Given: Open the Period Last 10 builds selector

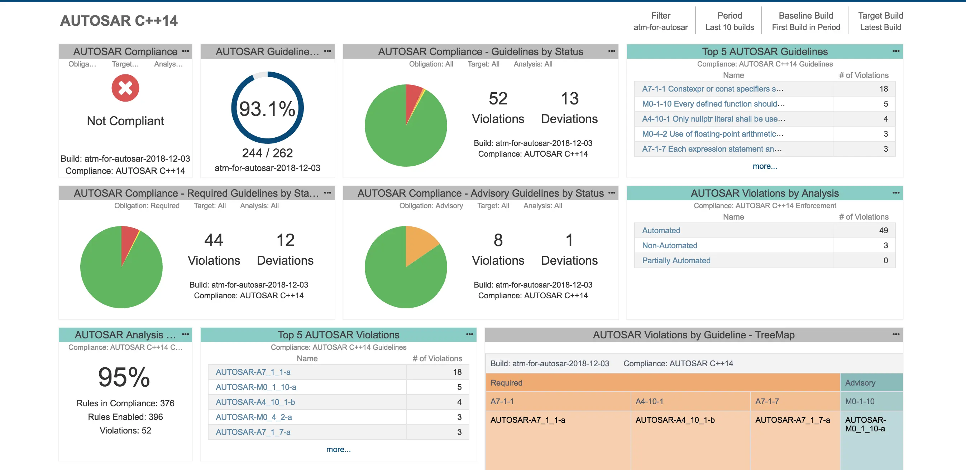Looking at the screenshot, I should (730, 21).
